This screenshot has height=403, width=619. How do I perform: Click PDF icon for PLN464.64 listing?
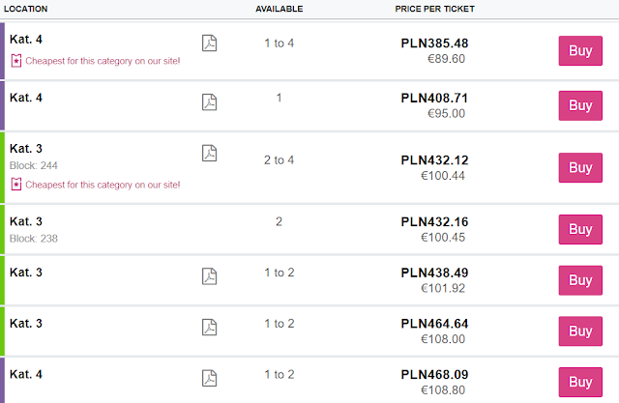click(x=209, y=327)
